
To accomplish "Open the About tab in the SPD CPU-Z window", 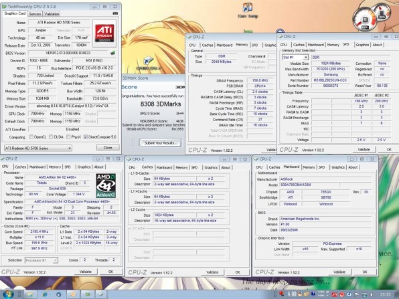I will click(x=377, y=45).
